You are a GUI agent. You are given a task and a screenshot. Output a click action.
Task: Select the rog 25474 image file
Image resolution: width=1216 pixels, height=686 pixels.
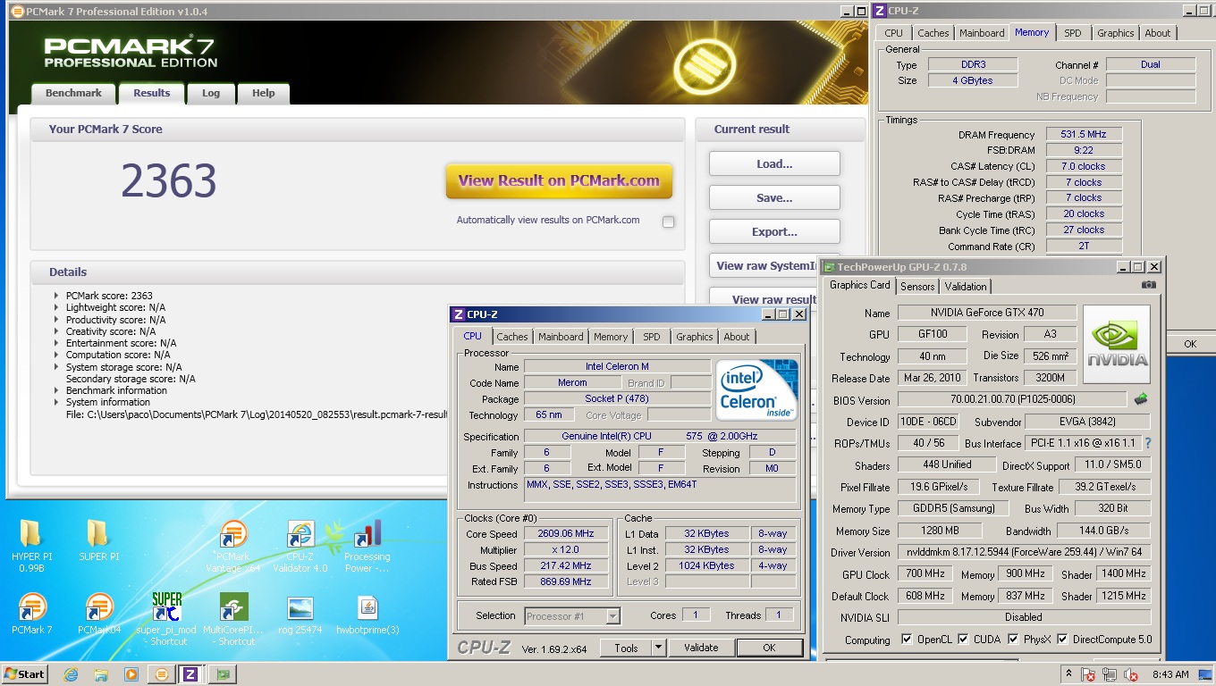click(x=300, y=614)
